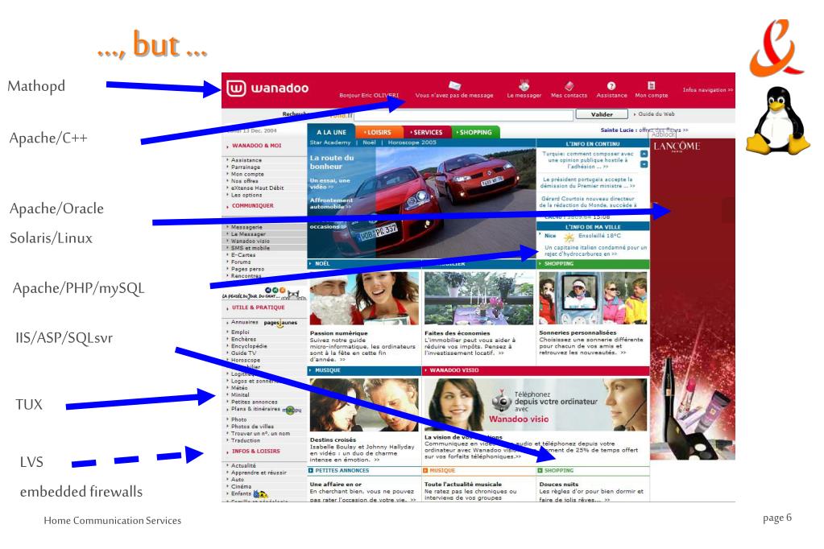Open SMS et mobile in the sidebar
The height and width of the screenshot is (549, 824).
[251, 248]
